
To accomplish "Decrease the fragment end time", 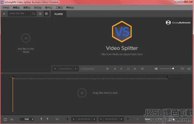I will click(x=101, y=119).
